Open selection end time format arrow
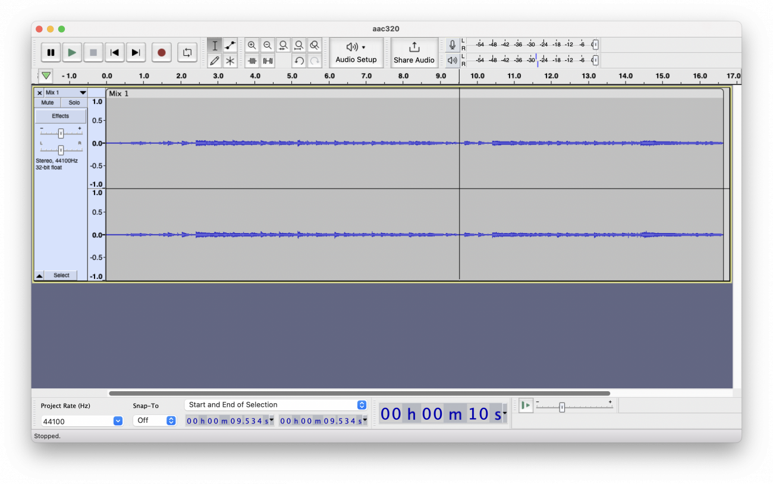773x484 pixels. click(365, 420)
